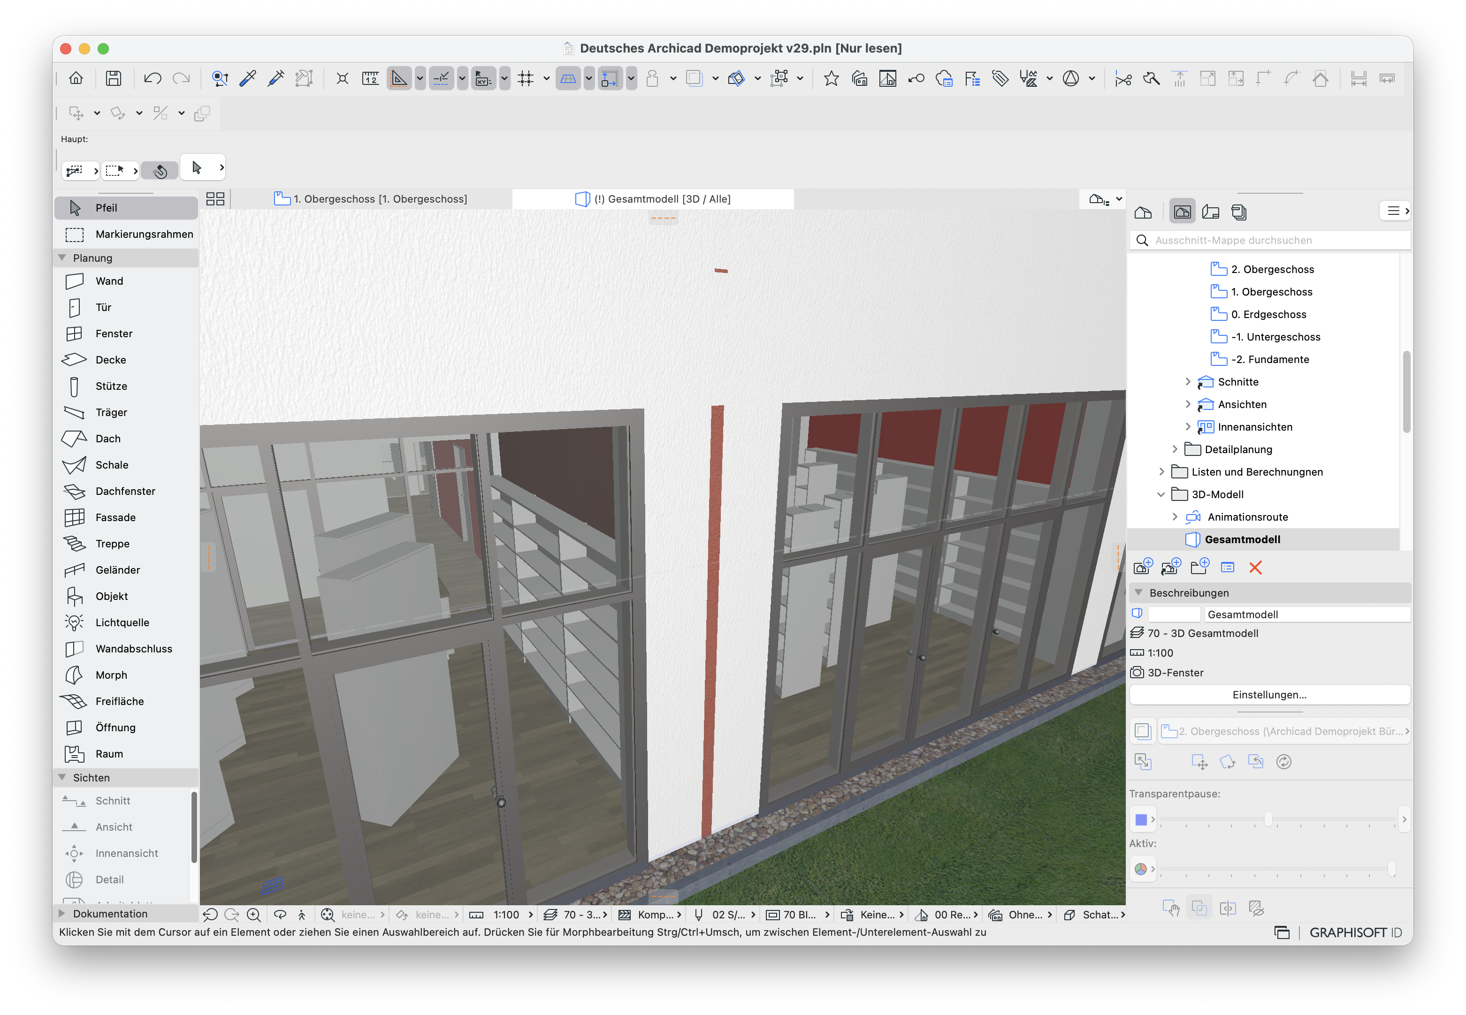This screenshot has width=1466, height=1015.
Task: Collapse the Sichten section
Action: (x=62, y=777)
